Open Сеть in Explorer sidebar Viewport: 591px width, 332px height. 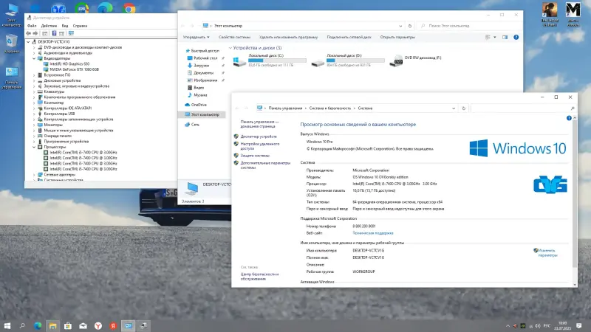pos(195,125)
